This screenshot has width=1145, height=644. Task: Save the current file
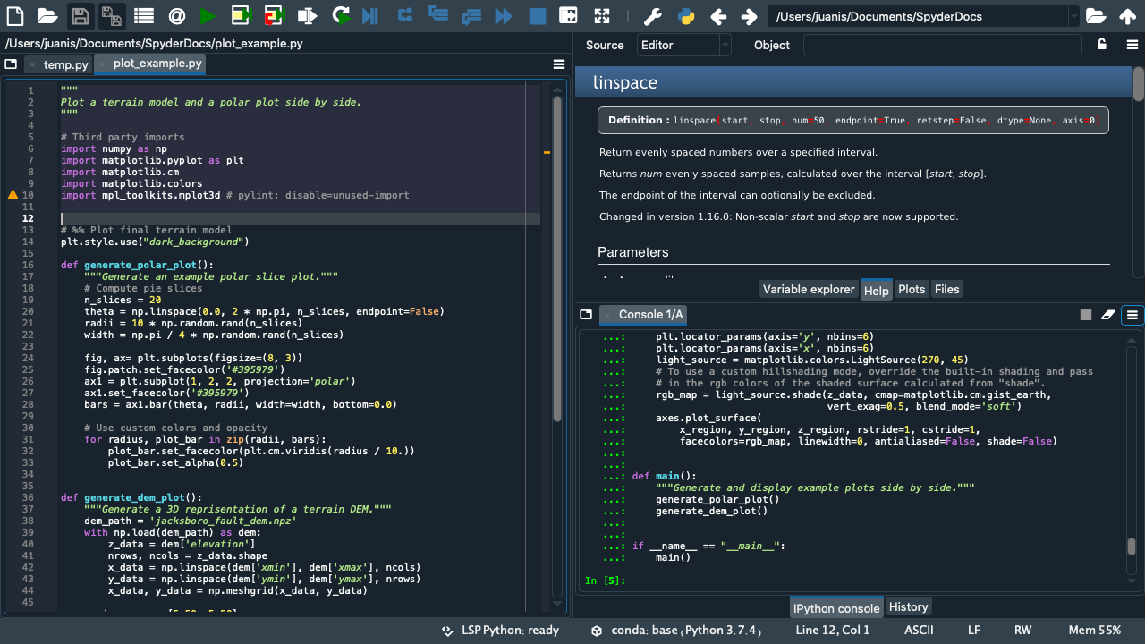(x=80, y=15)
